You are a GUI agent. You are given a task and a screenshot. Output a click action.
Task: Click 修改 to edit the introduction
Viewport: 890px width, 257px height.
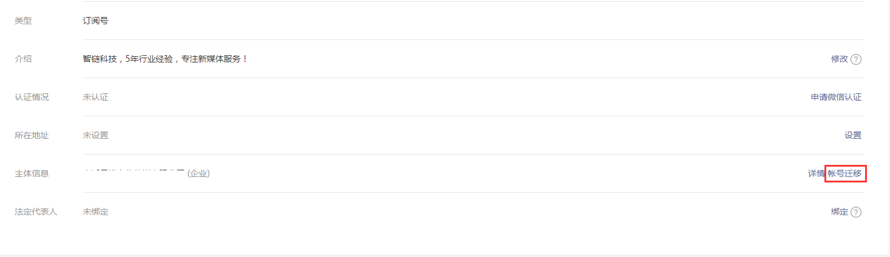pyautogui.click(x=839, y=59)
